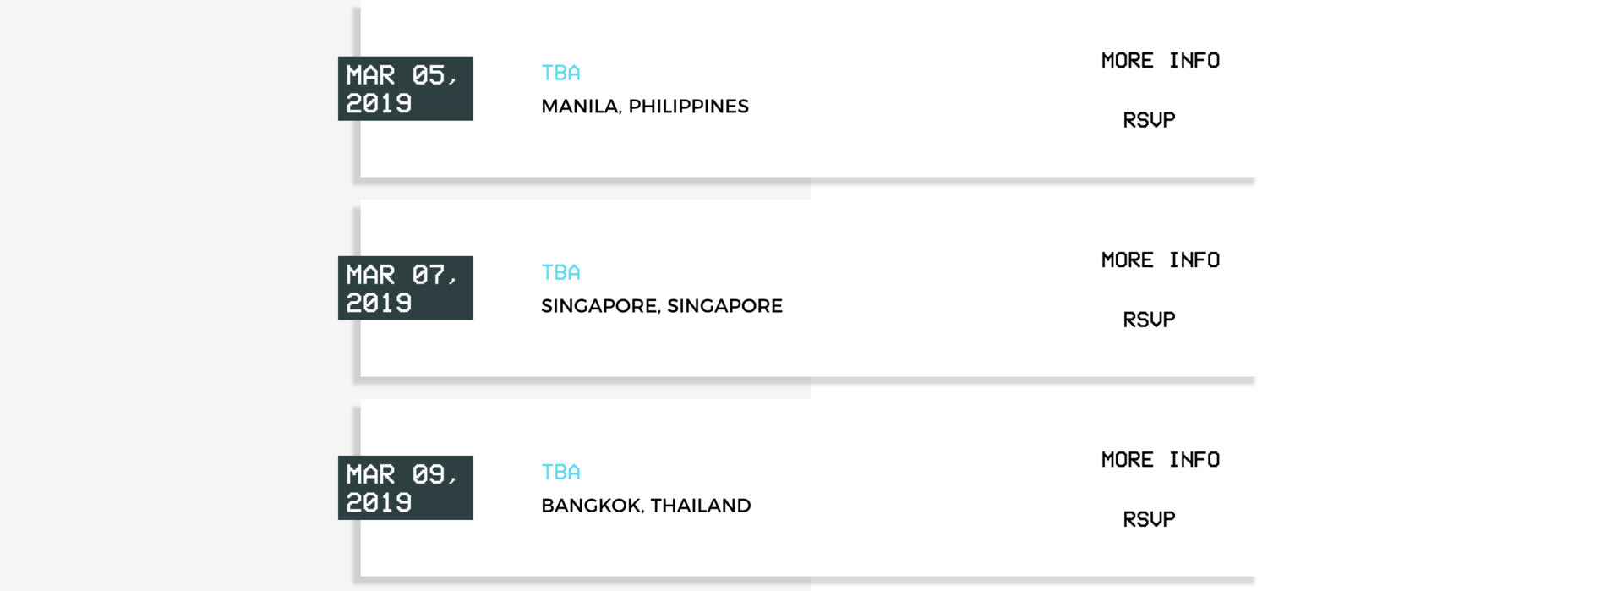The image size is (1623, 591).
Task: Select the MAR 05, 2019 date badge
Action: [405, 89]
